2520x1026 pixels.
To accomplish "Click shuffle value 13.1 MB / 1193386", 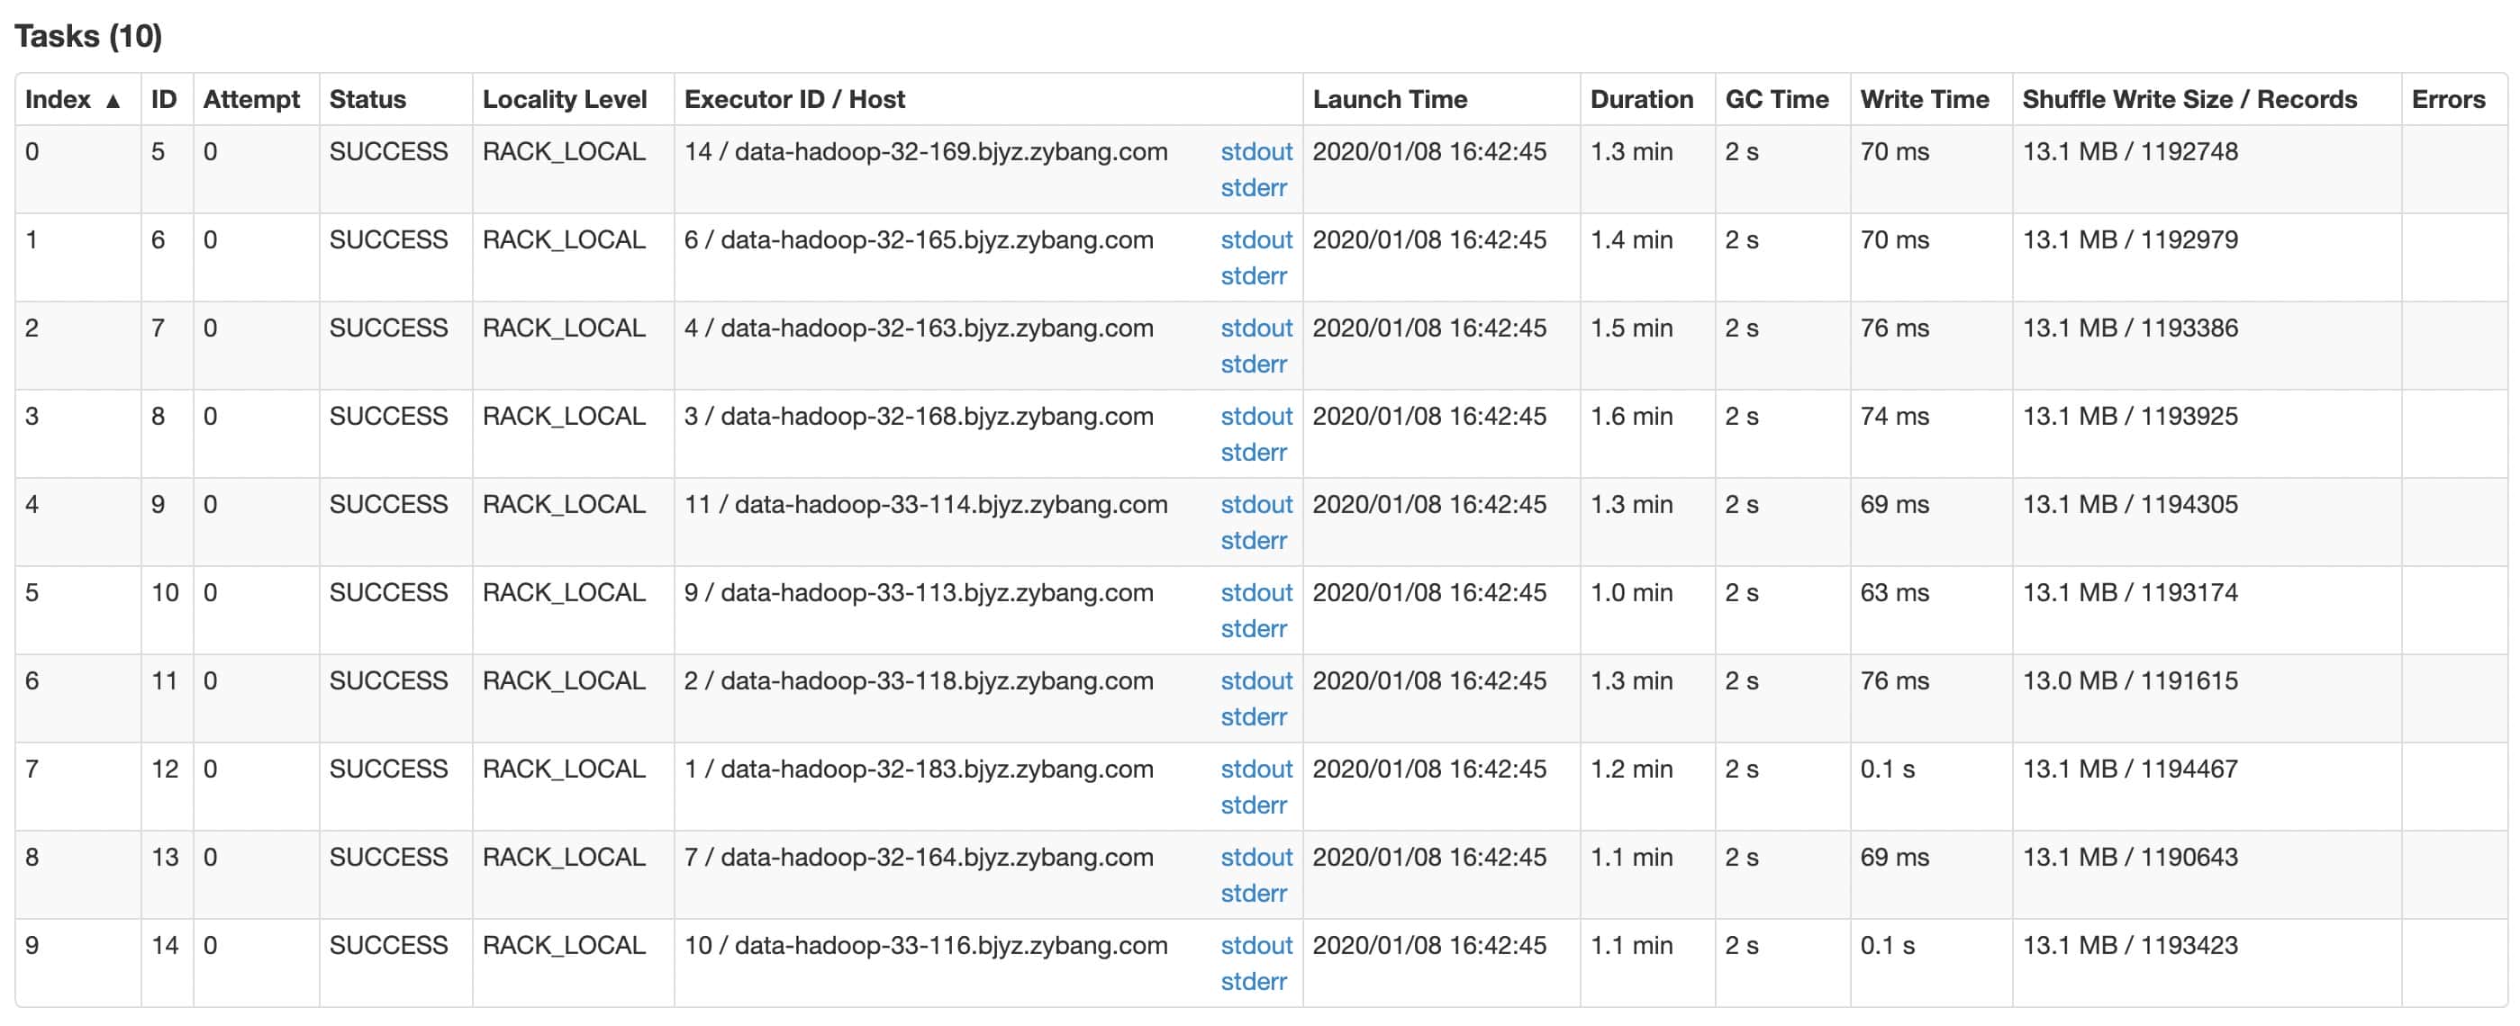I will point(2130,328).
